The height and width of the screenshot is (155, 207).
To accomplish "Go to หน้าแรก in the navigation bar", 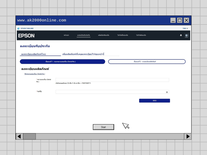I will (66, 35).
